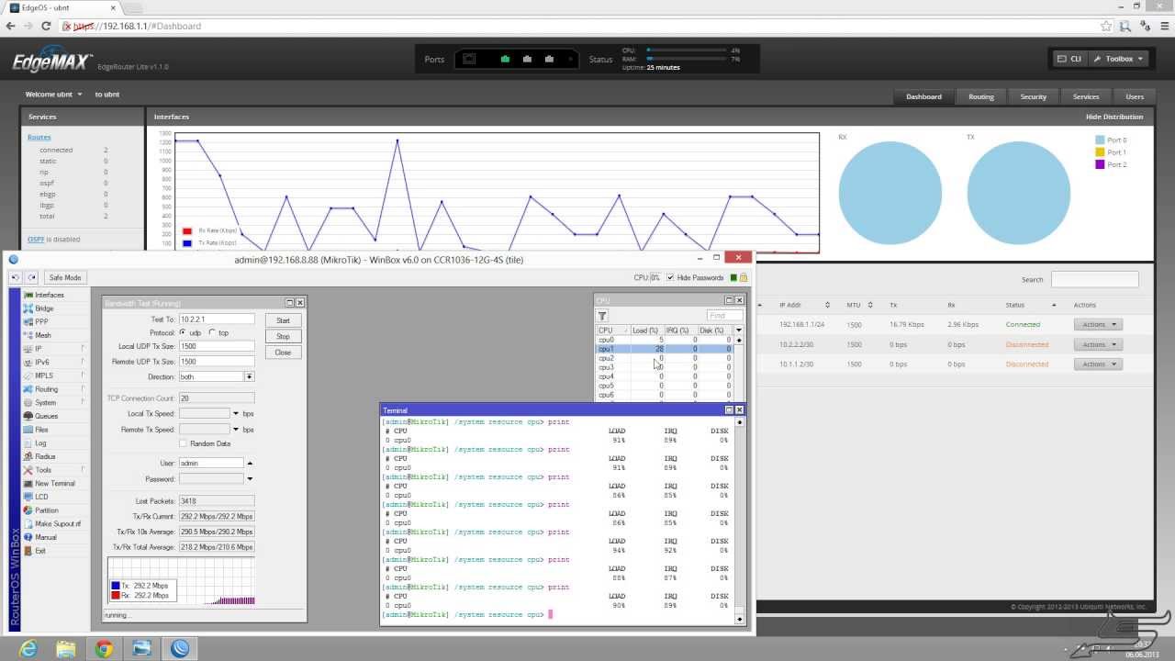Screen dimensions: 1175x661
Task: Click the filter funnel icon in CPU window
Action: pos(603,316)
